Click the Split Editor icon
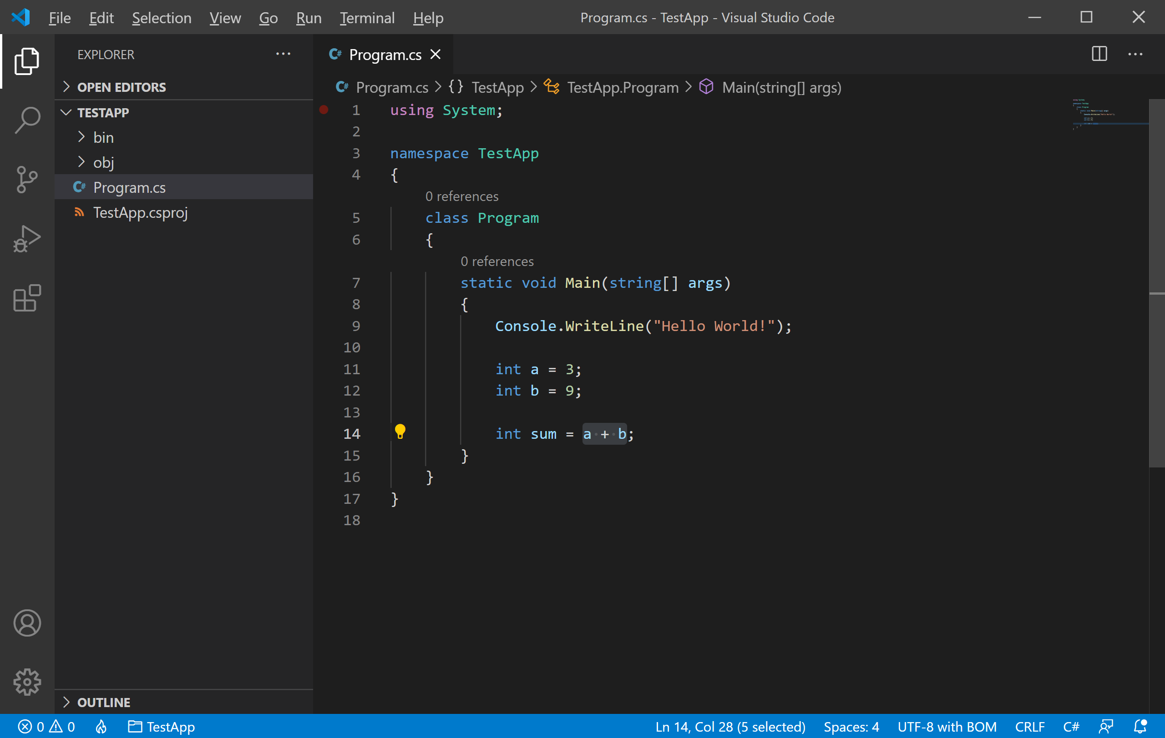The width and height of the screenshot is (1165, 738). 1099,54
